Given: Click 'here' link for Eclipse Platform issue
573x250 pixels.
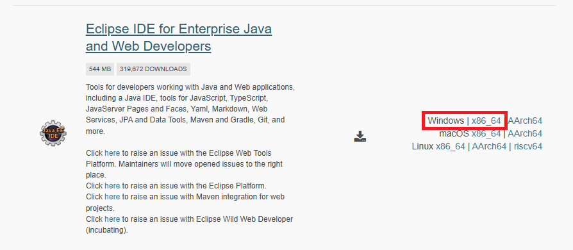Looking at the screenshot, I should point(112,185).
